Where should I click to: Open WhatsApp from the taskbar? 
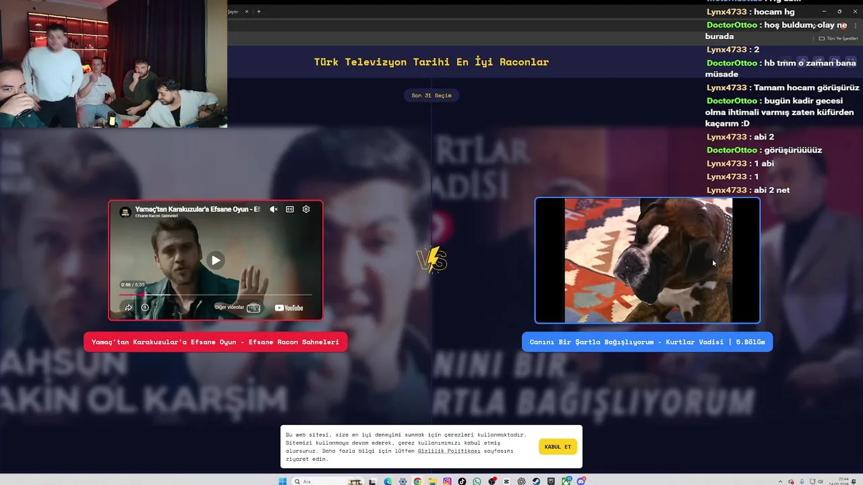coord(477,481)
